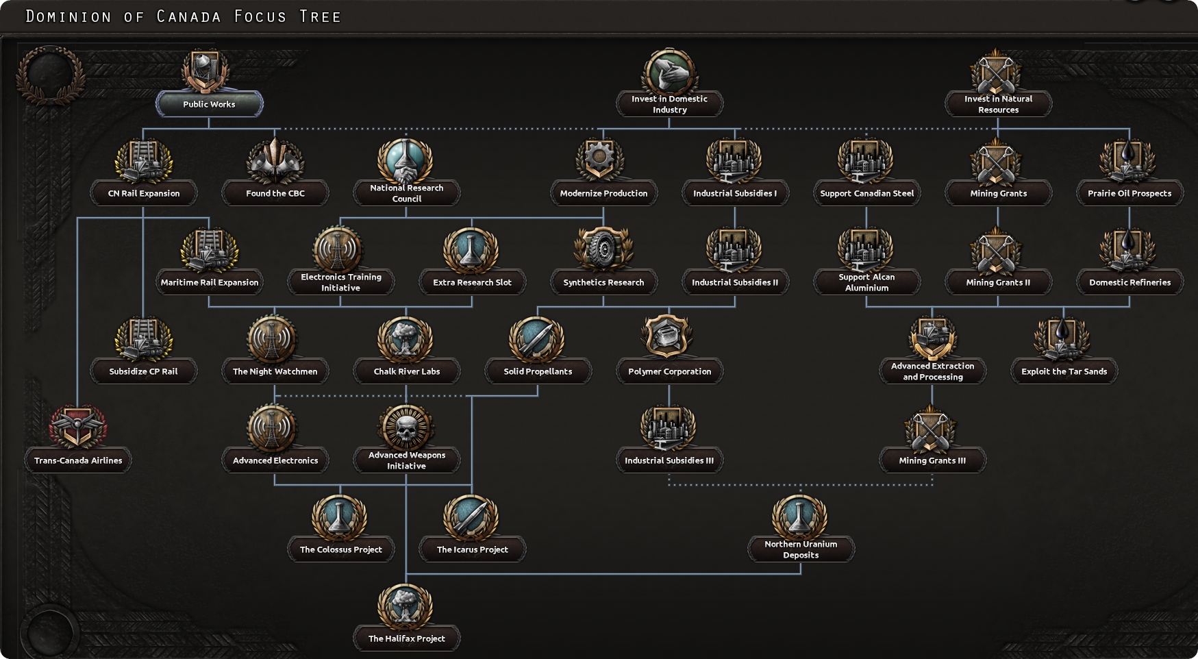Select Northern Uranium Deposits icon
This screenshot has height=659, width=1198.
click(x=800, y=517)
